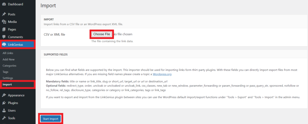308x124 pixels.
Task: Click the 'SUPPORTED FIELDS' section header
Action: click(56, 55)
